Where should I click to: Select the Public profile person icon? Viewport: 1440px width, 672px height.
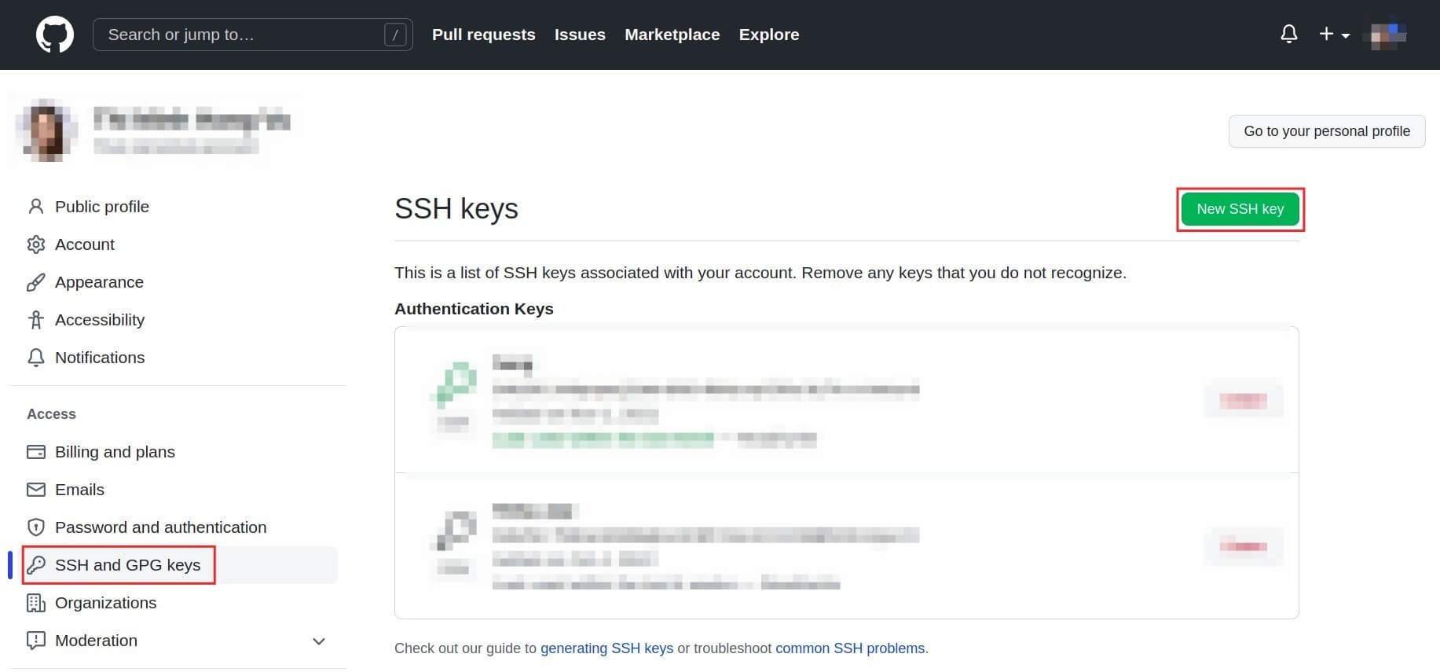[x=36, y=206]
